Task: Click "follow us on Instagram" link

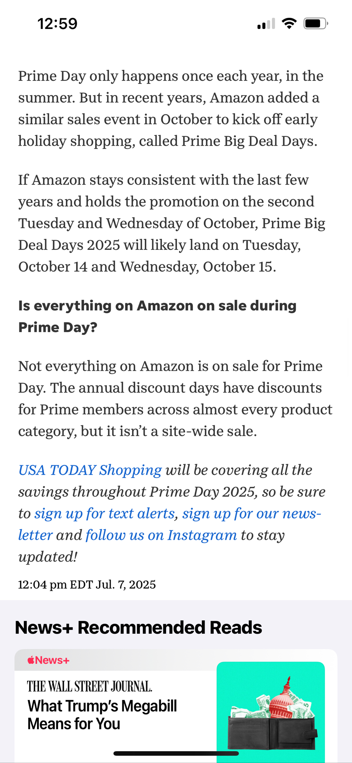Action: pyautogui.click(x=161, y=535)
